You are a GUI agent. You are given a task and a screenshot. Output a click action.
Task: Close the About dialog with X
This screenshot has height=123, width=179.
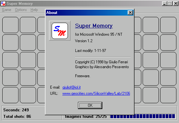pyautogui.click(x=130, y=13)
